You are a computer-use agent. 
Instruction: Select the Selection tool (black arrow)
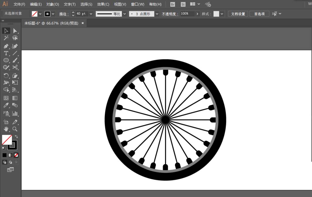6,31
